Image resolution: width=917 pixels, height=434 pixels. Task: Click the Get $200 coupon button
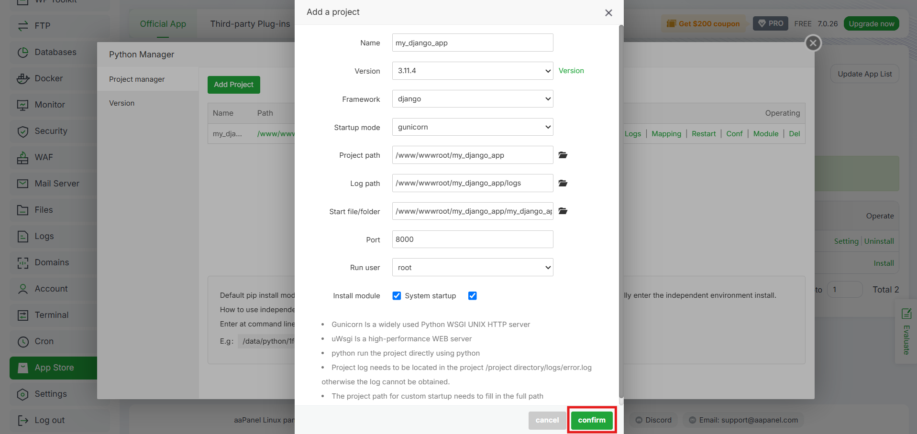tap(703, 23)
